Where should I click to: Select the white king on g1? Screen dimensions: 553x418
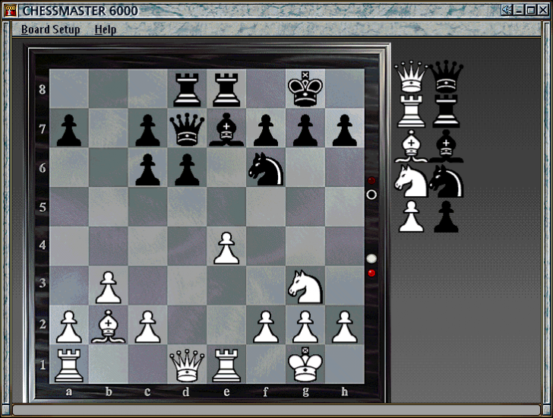pos(305,364)
